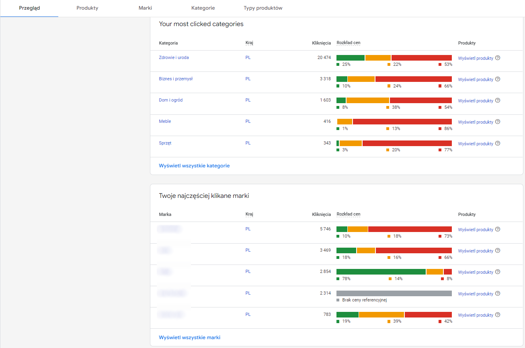Click Rozkład cen header in brands table
Screen dimensions: 525x348
pyautogui.click(x=349, y=214)
